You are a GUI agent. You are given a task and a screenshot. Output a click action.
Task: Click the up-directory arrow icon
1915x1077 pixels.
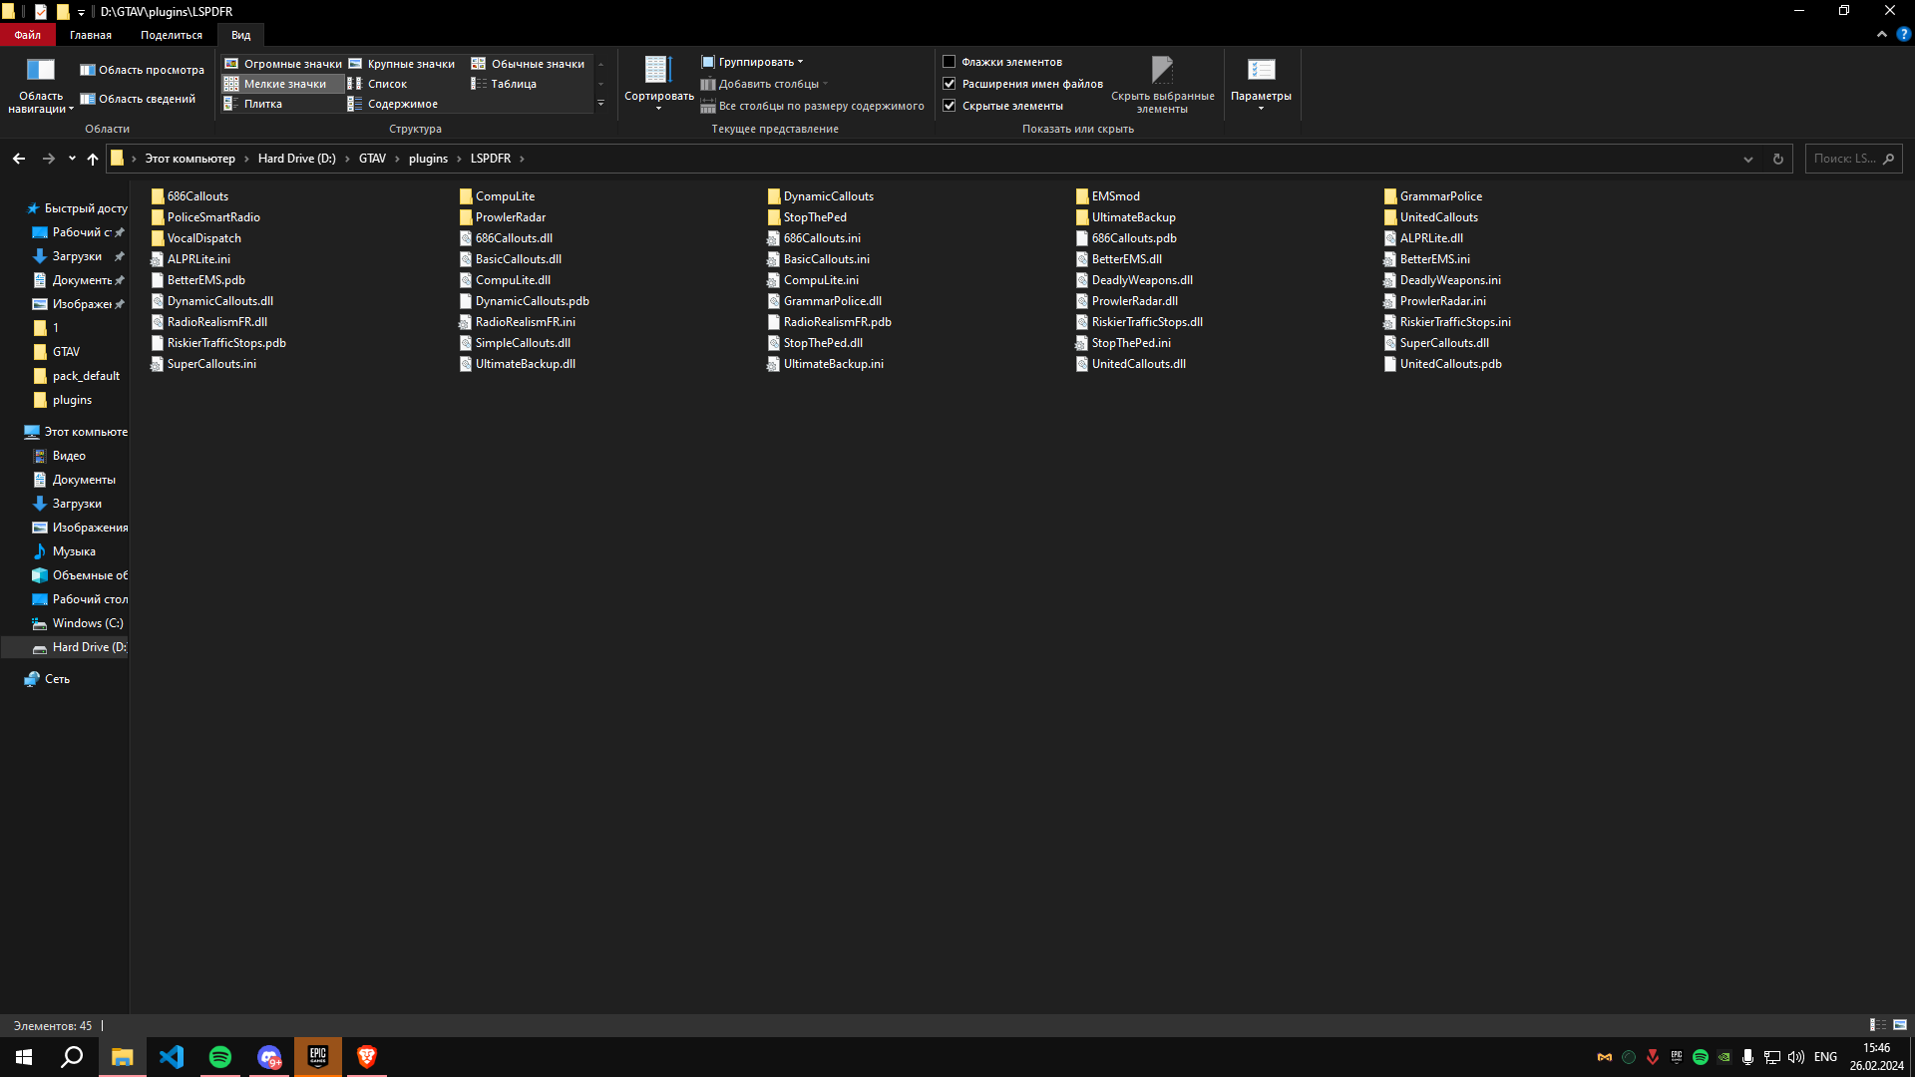tap(93, 159)
